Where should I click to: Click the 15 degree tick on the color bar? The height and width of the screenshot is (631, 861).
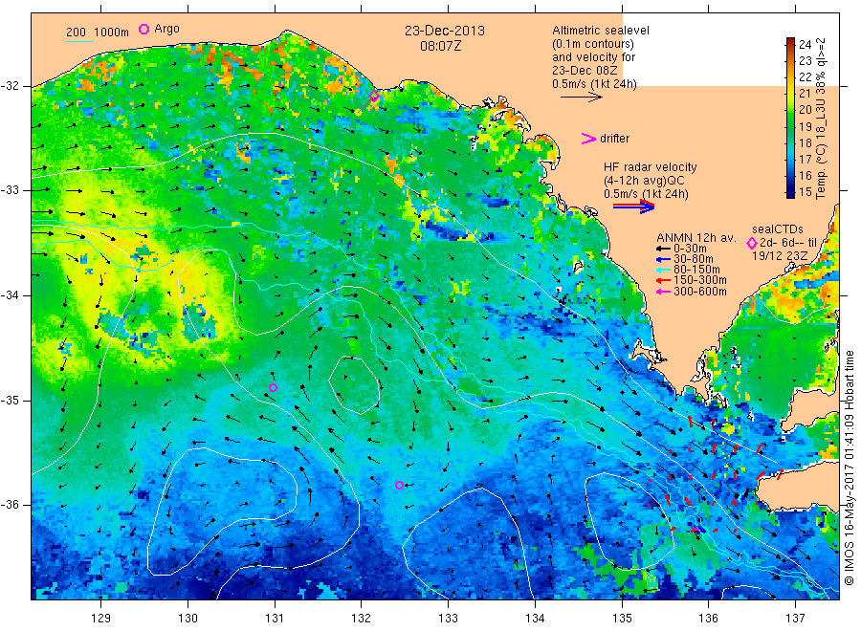pos(805,192)
